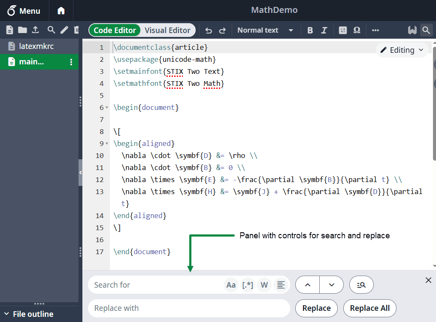Select latexmkrc in the file tree
The width and height of the screenshot is (436, 322).
coord(36,46)
